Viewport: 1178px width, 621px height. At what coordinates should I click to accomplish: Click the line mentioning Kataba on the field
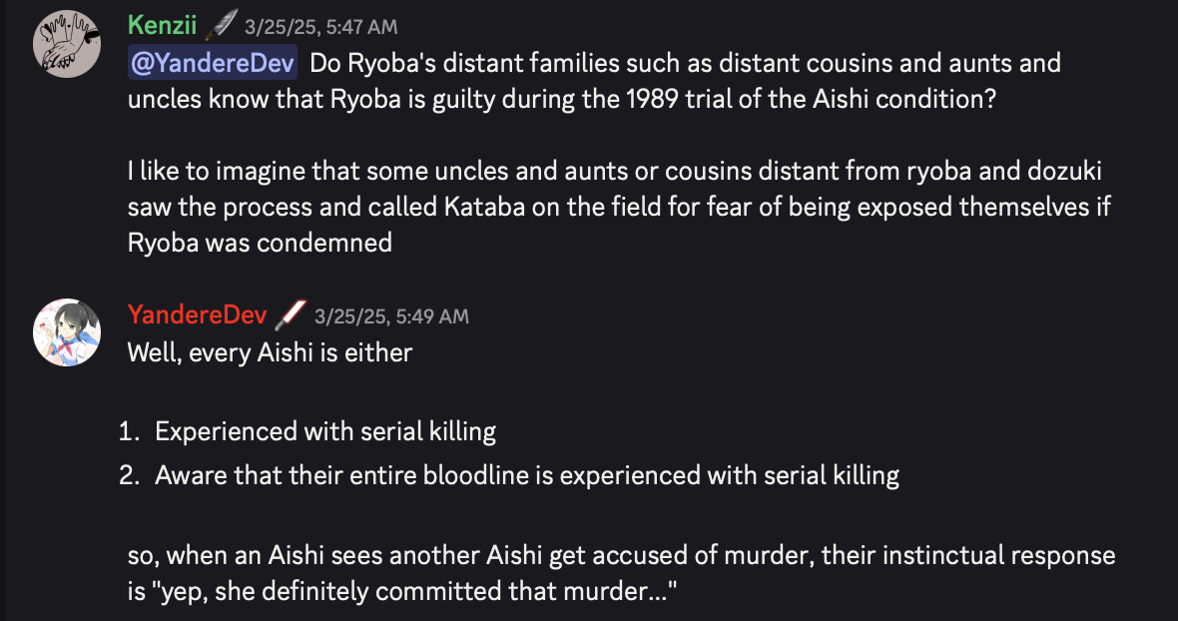tap(619, 207)
